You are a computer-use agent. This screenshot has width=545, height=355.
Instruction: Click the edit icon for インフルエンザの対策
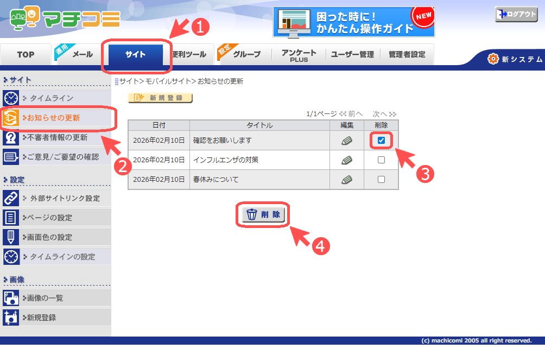coord(347,160)
